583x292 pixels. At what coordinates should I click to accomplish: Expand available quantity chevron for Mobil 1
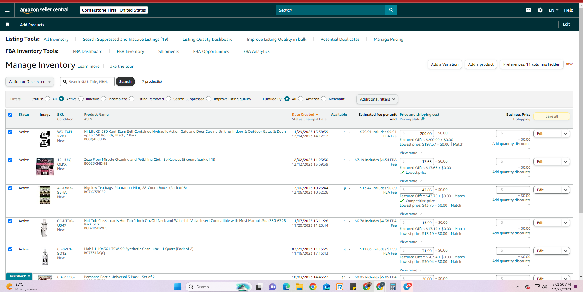click(349, 249)
